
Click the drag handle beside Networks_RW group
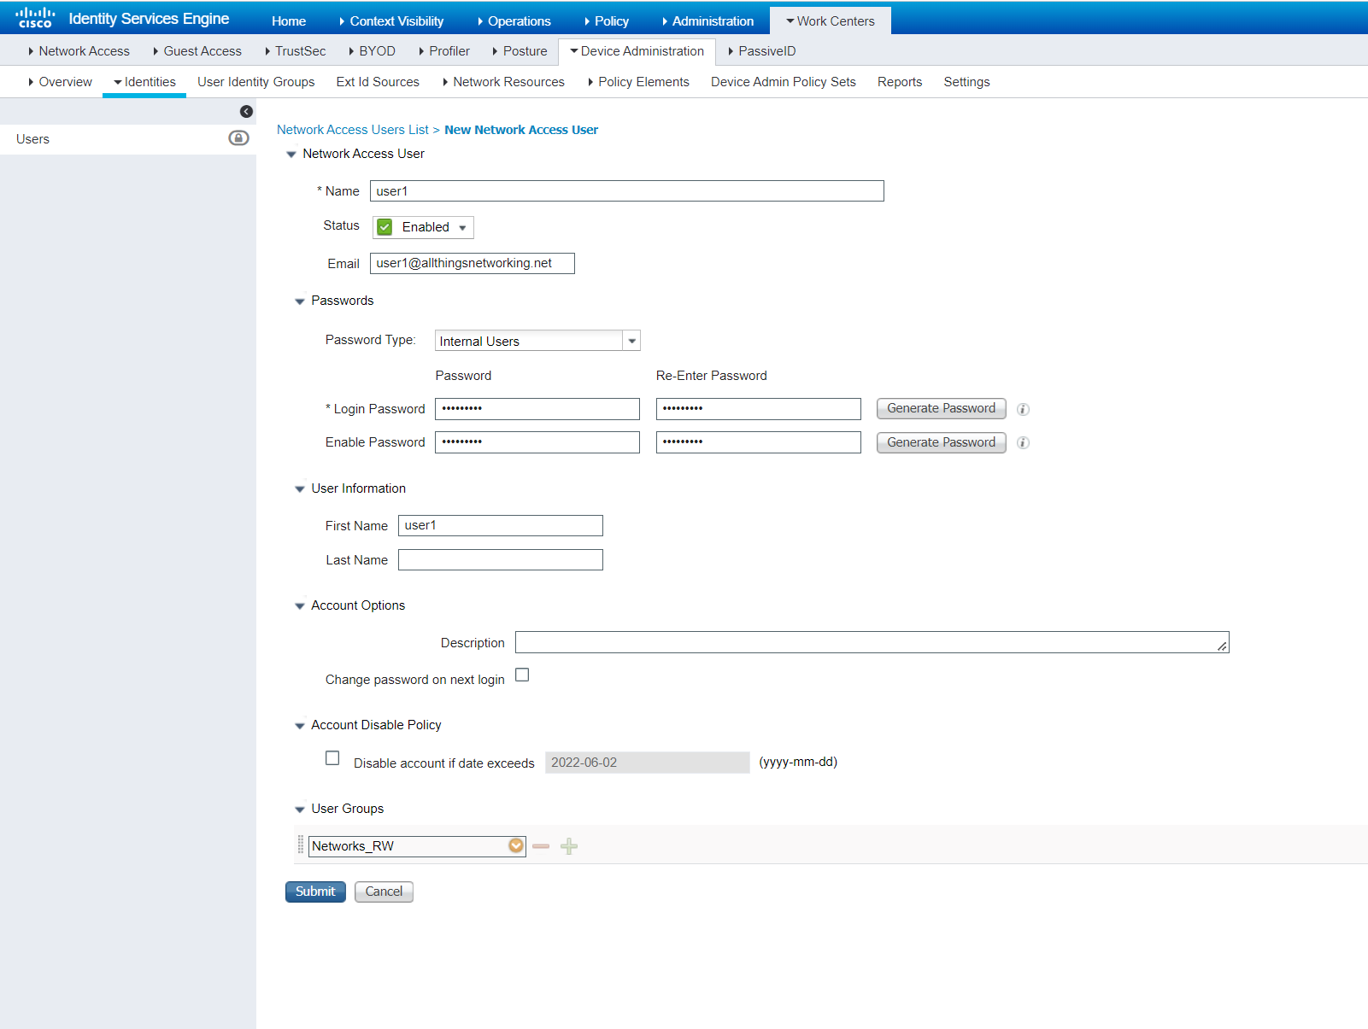[x=299, y=845]
